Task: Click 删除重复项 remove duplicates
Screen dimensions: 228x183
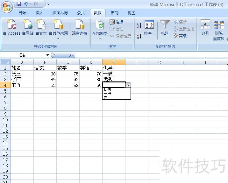Action: click(x=219, y=30)
